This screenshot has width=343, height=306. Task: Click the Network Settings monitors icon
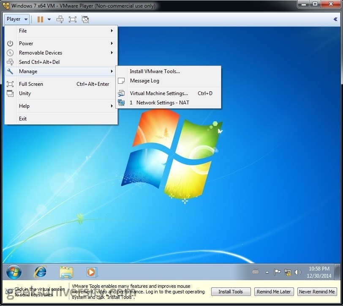(x=121, y=103)
